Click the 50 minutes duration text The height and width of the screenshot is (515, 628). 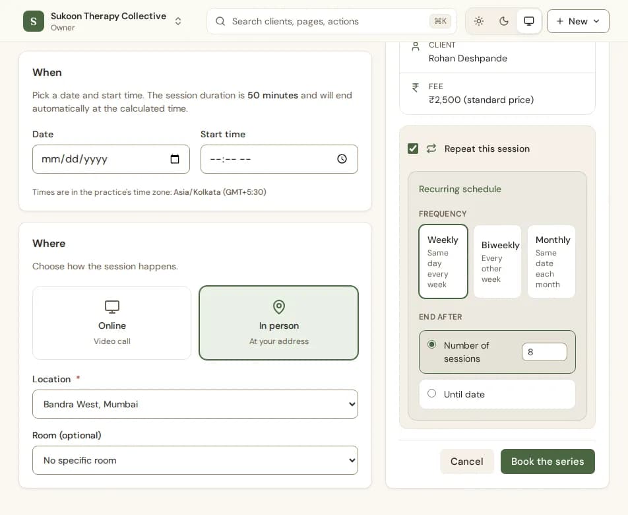pos(272,95)
